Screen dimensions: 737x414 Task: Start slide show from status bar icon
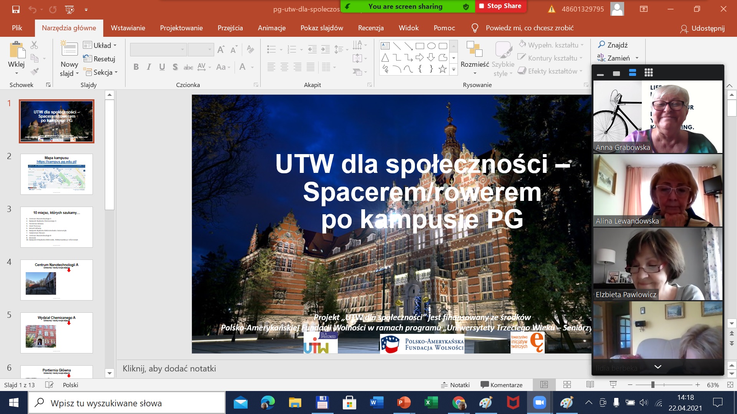click(613, 385)
